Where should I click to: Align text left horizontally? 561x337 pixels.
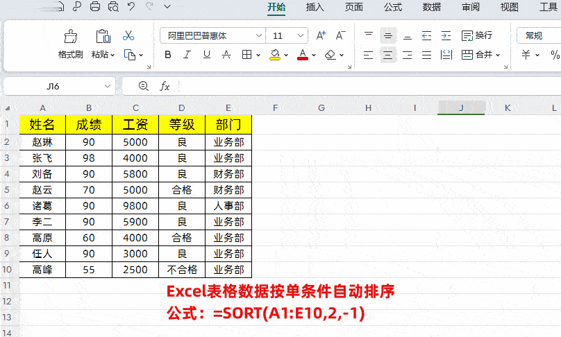[x=368, y=55]
